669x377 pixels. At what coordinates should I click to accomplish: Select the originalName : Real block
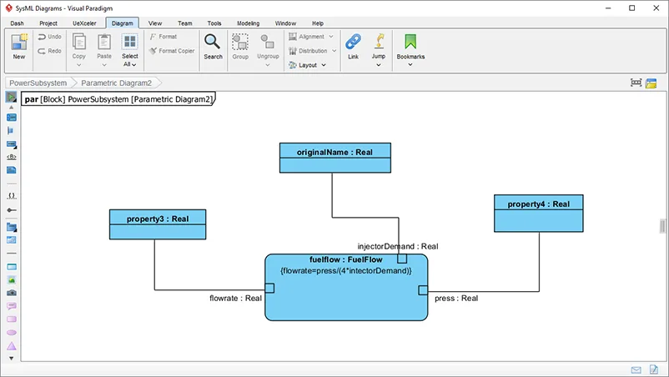pos(335,158)
